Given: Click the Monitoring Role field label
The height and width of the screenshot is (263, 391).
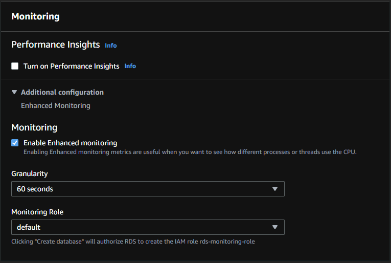Looking at the screenshot, I should 37,212.
